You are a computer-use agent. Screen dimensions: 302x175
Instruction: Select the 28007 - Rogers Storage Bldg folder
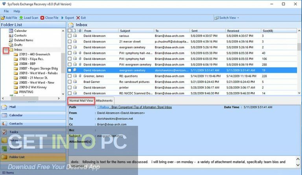[38, 68]
